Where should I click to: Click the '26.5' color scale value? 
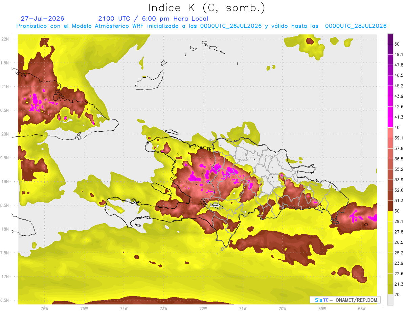tap(399, 242)
